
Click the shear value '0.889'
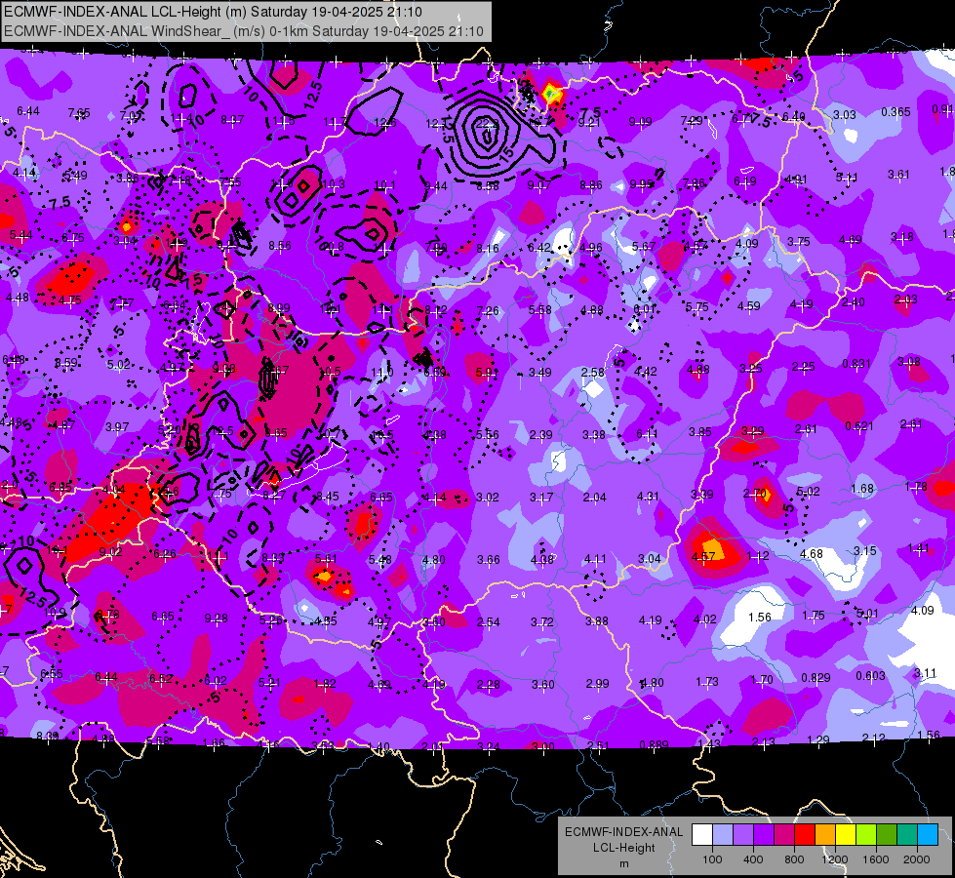(655, 744)
